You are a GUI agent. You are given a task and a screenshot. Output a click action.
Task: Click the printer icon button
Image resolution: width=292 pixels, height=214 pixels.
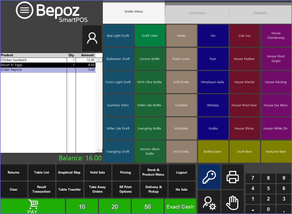232,177
